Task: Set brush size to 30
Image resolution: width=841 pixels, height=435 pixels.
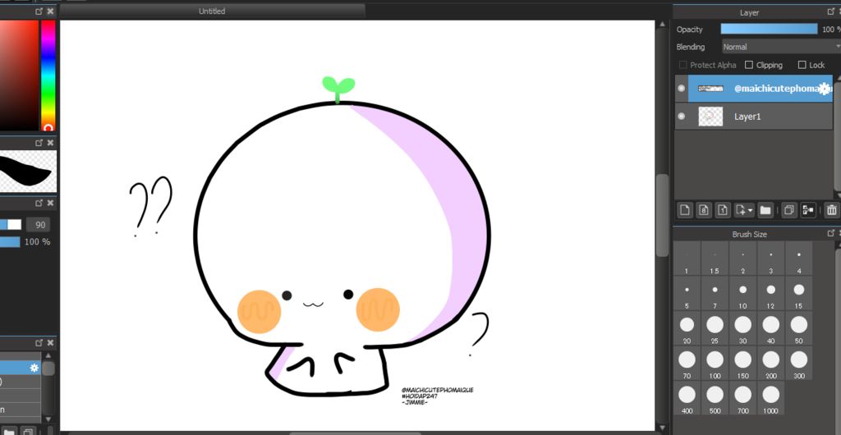Action: pos(742,328)
